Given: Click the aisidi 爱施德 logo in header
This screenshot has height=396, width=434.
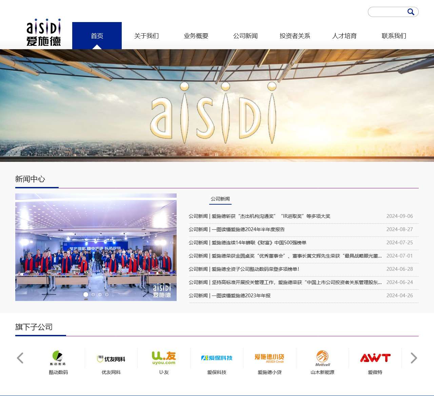Looking at the screenshot, I should coord(44,33).
